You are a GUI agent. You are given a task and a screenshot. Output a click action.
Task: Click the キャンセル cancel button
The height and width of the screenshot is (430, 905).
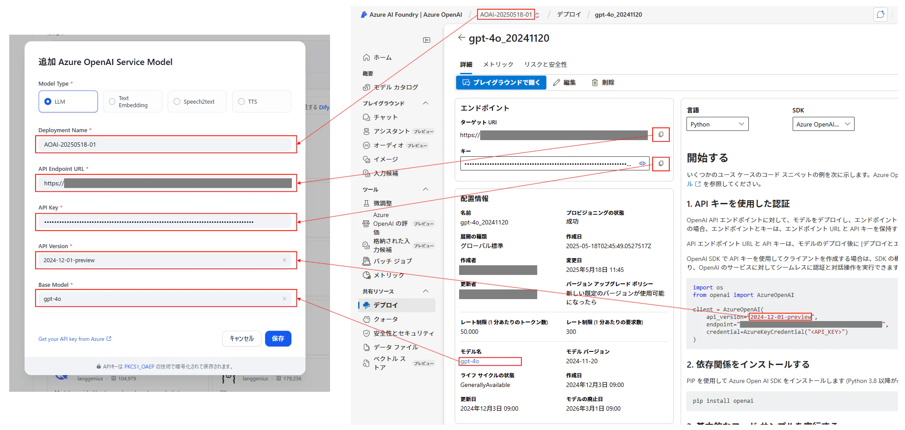point(242,339)
